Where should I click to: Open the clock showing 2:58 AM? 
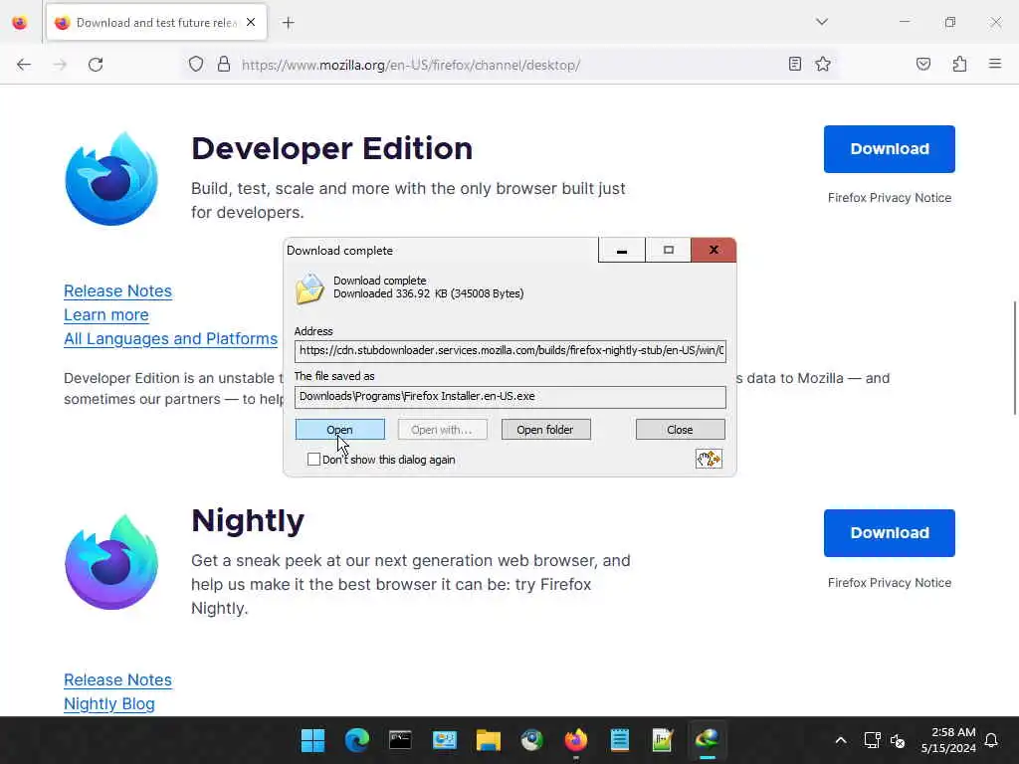pyautogui.click(x=948, y=740)
